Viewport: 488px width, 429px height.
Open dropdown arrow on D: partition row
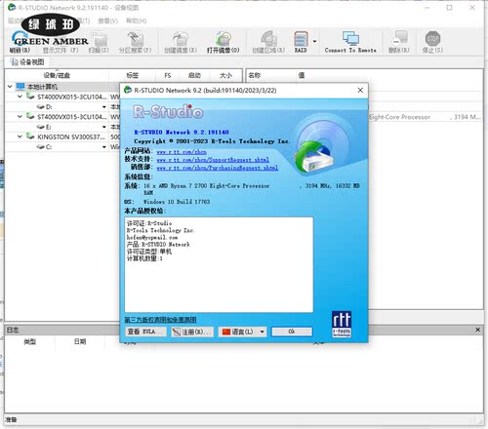[x=104, y=107]
